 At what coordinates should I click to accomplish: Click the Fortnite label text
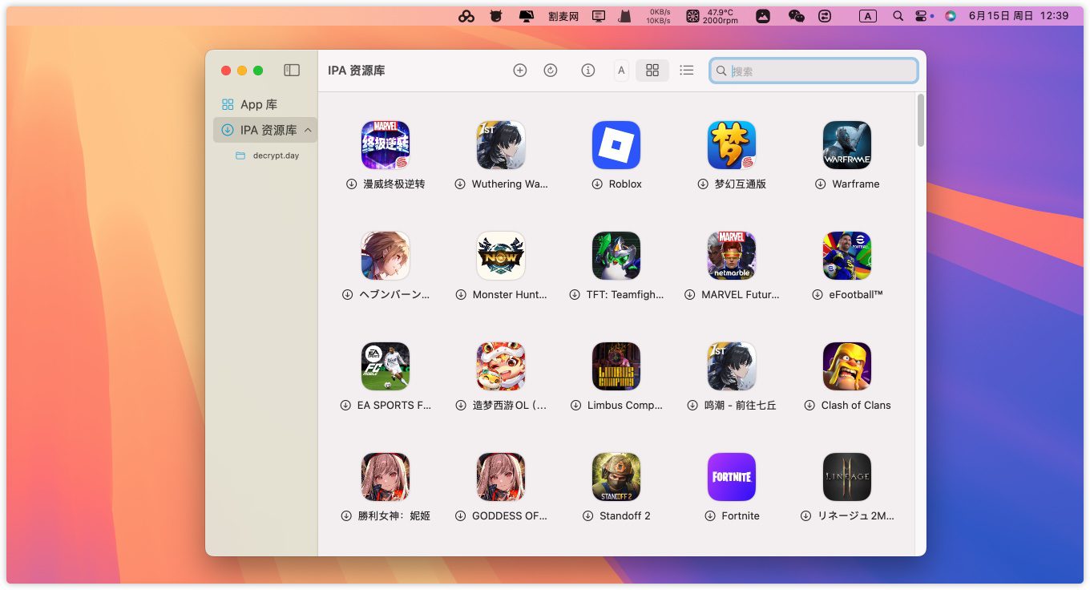(x=741, y=515)
